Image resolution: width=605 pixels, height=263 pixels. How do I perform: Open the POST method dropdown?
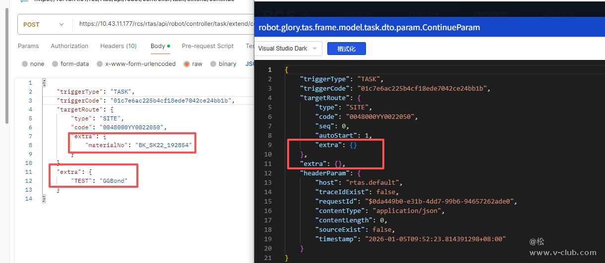coord(44,24)
